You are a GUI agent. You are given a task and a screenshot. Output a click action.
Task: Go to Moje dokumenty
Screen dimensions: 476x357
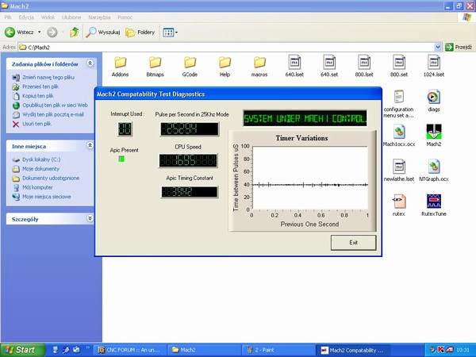(x=40, y=169)
